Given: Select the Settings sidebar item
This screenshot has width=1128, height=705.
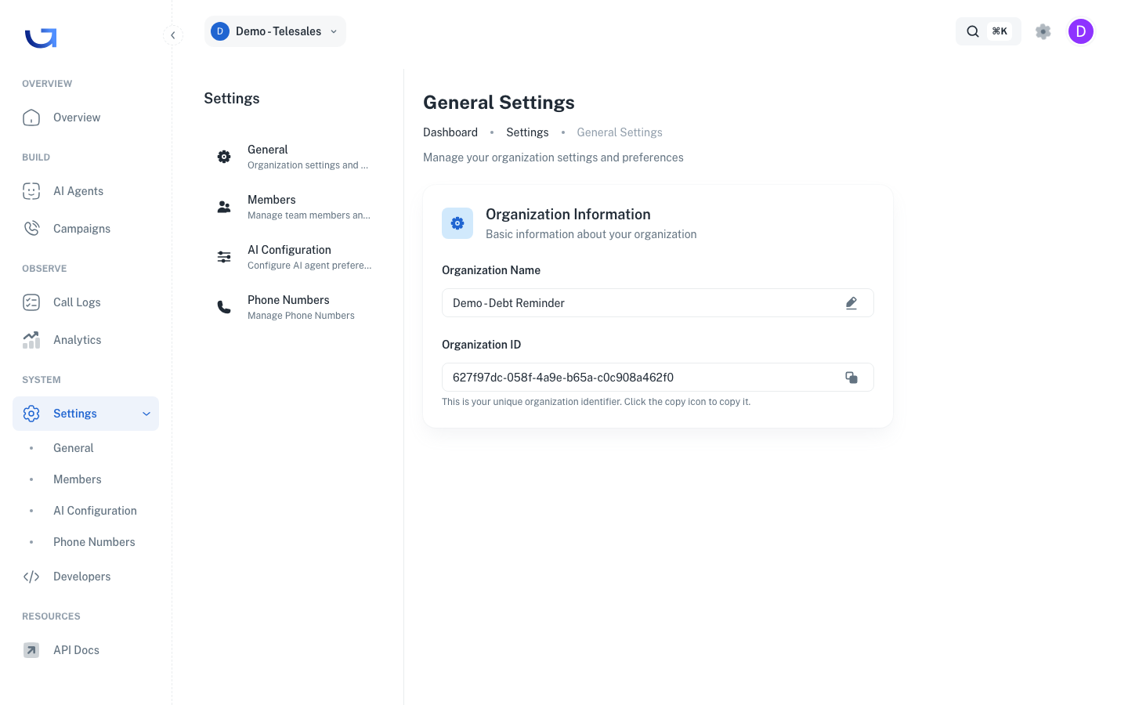Looking at the screenshot, I should coord(85,414).
